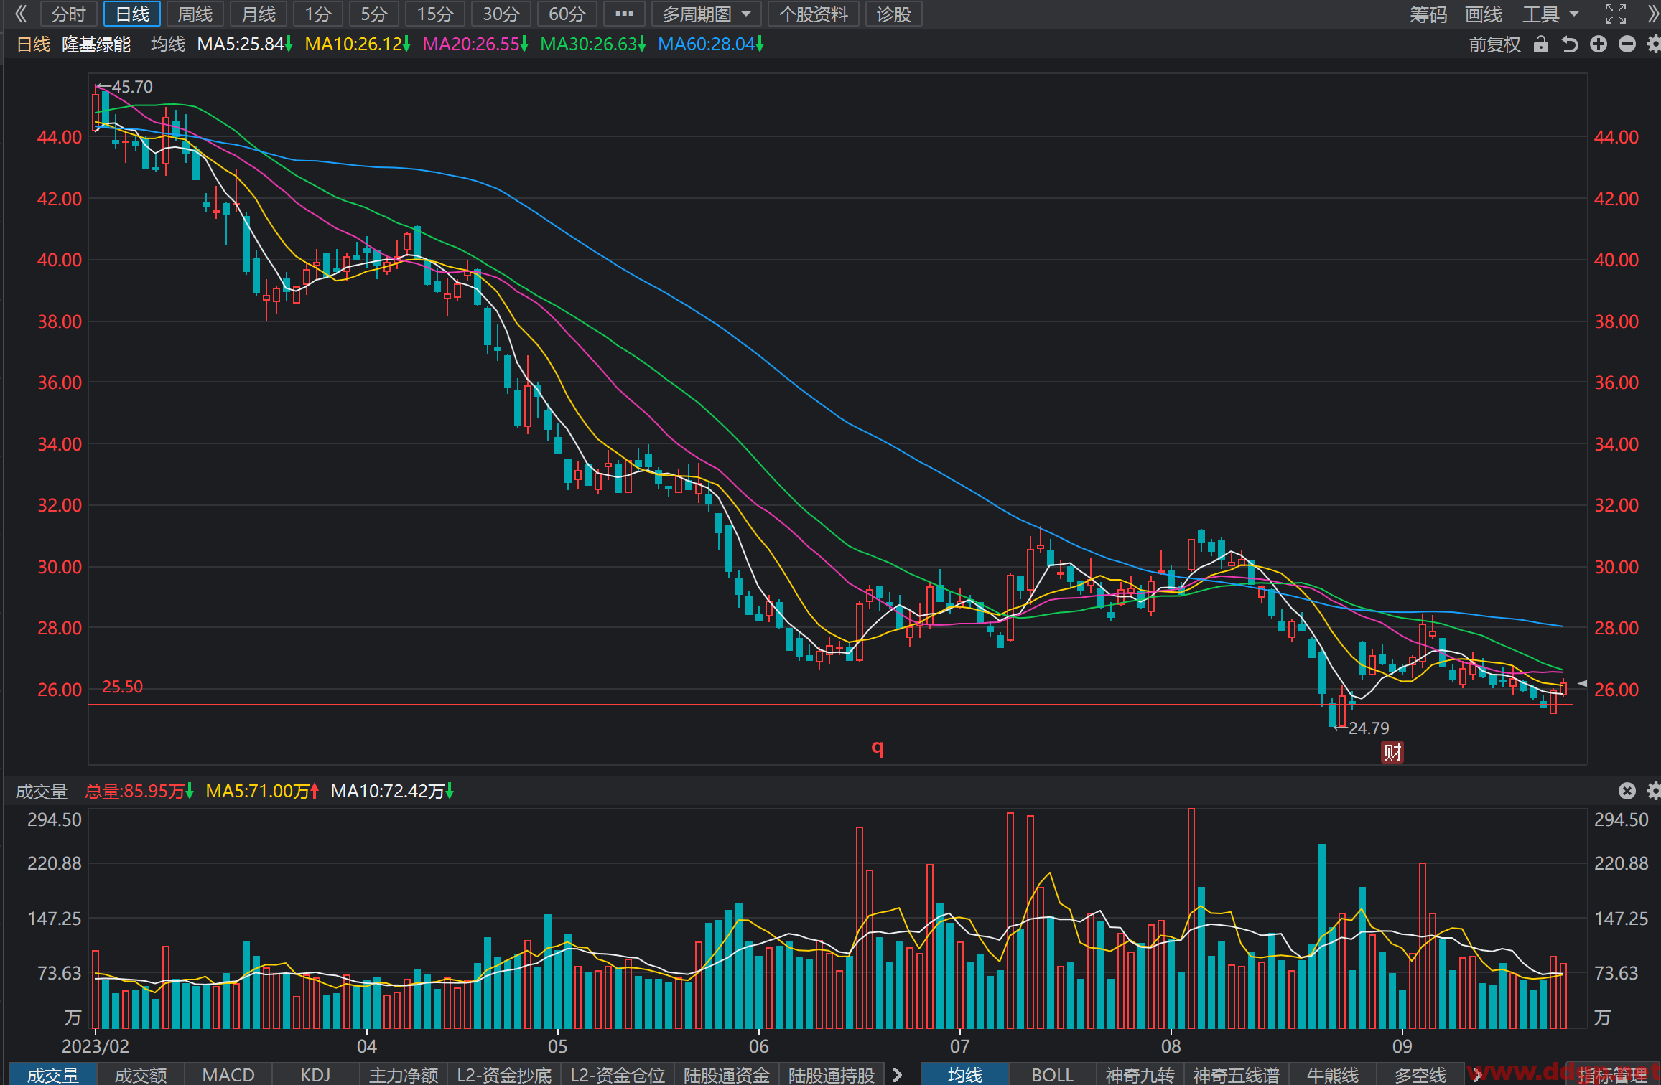This screenshot has width=1661, height=1085.
Task: Click the 财 earnings marker on chart
Action: coord(1392,752)
